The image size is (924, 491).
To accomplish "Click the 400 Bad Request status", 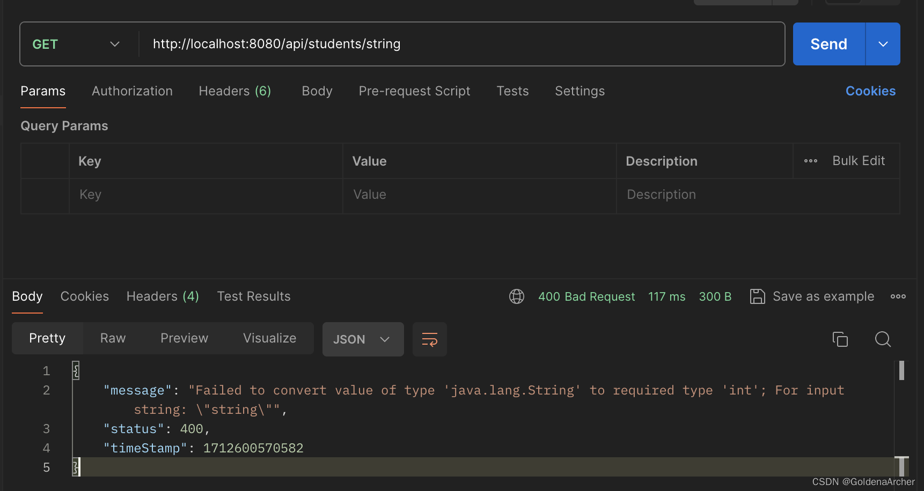I will [586, 296].
